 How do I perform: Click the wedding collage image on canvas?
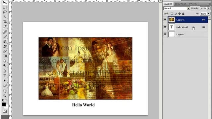coord(85,68)
